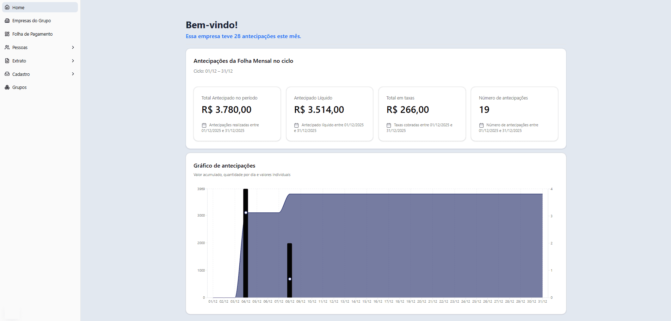Click calendar icon in Total Antecipado card
This screenshot has height=321, width=671.
click(204, 125)
